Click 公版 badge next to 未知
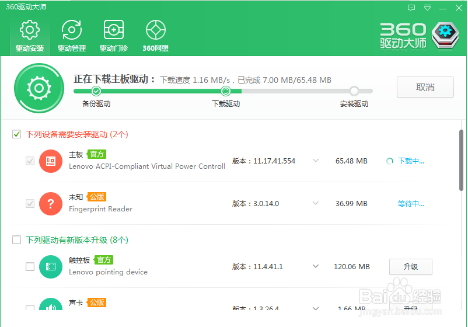 click(97, 197)
